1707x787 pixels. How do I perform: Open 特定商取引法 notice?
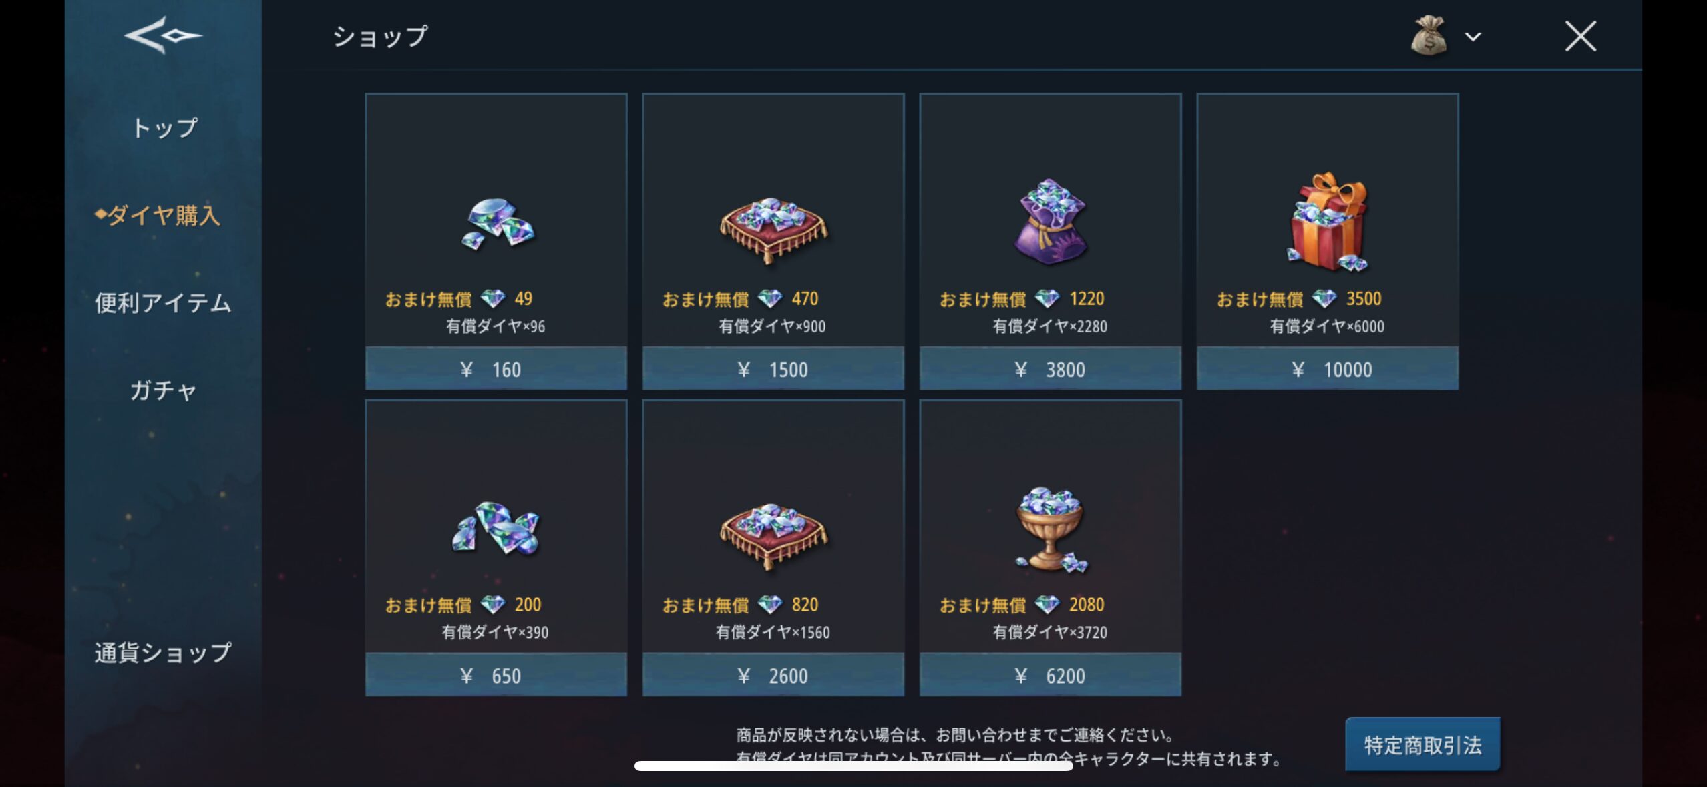pos(1422,744)
